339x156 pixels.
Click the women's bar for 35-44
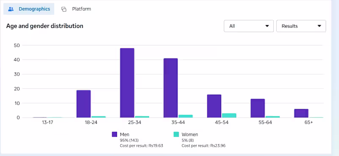pyautogui.click(x=186, y=116)
